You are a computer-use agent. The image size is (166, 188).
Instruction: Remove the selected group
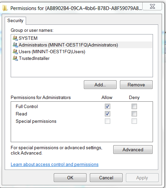click(136, 85)
